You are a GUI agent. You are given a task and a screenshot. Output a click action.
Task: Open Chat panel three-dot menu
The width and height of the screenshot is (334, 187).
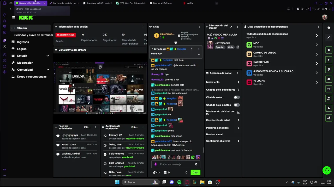(200, 27)
